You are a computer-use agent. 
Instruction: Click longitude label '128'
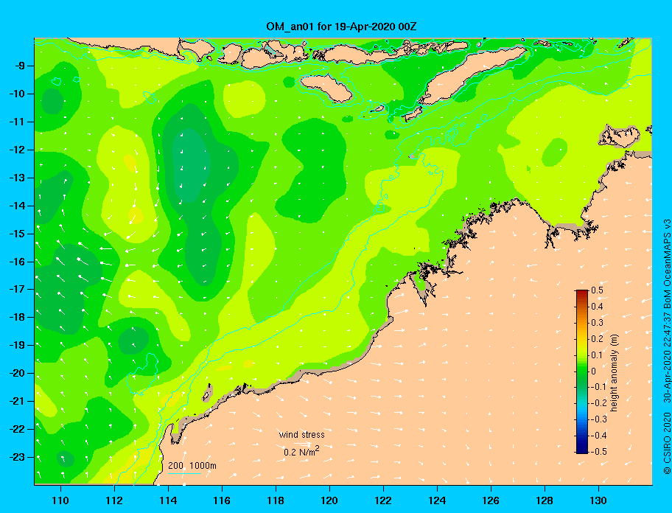[x=545, y=500]
